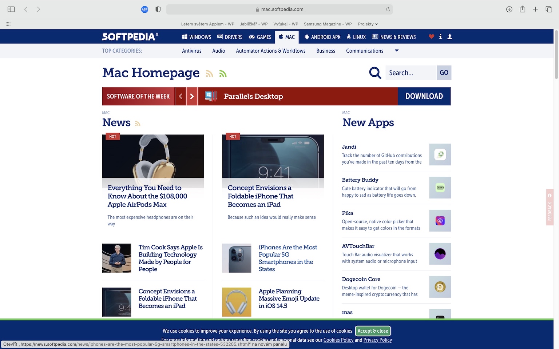Click the Feedback side tab
The image size is (559, 349).
point(550,207)
